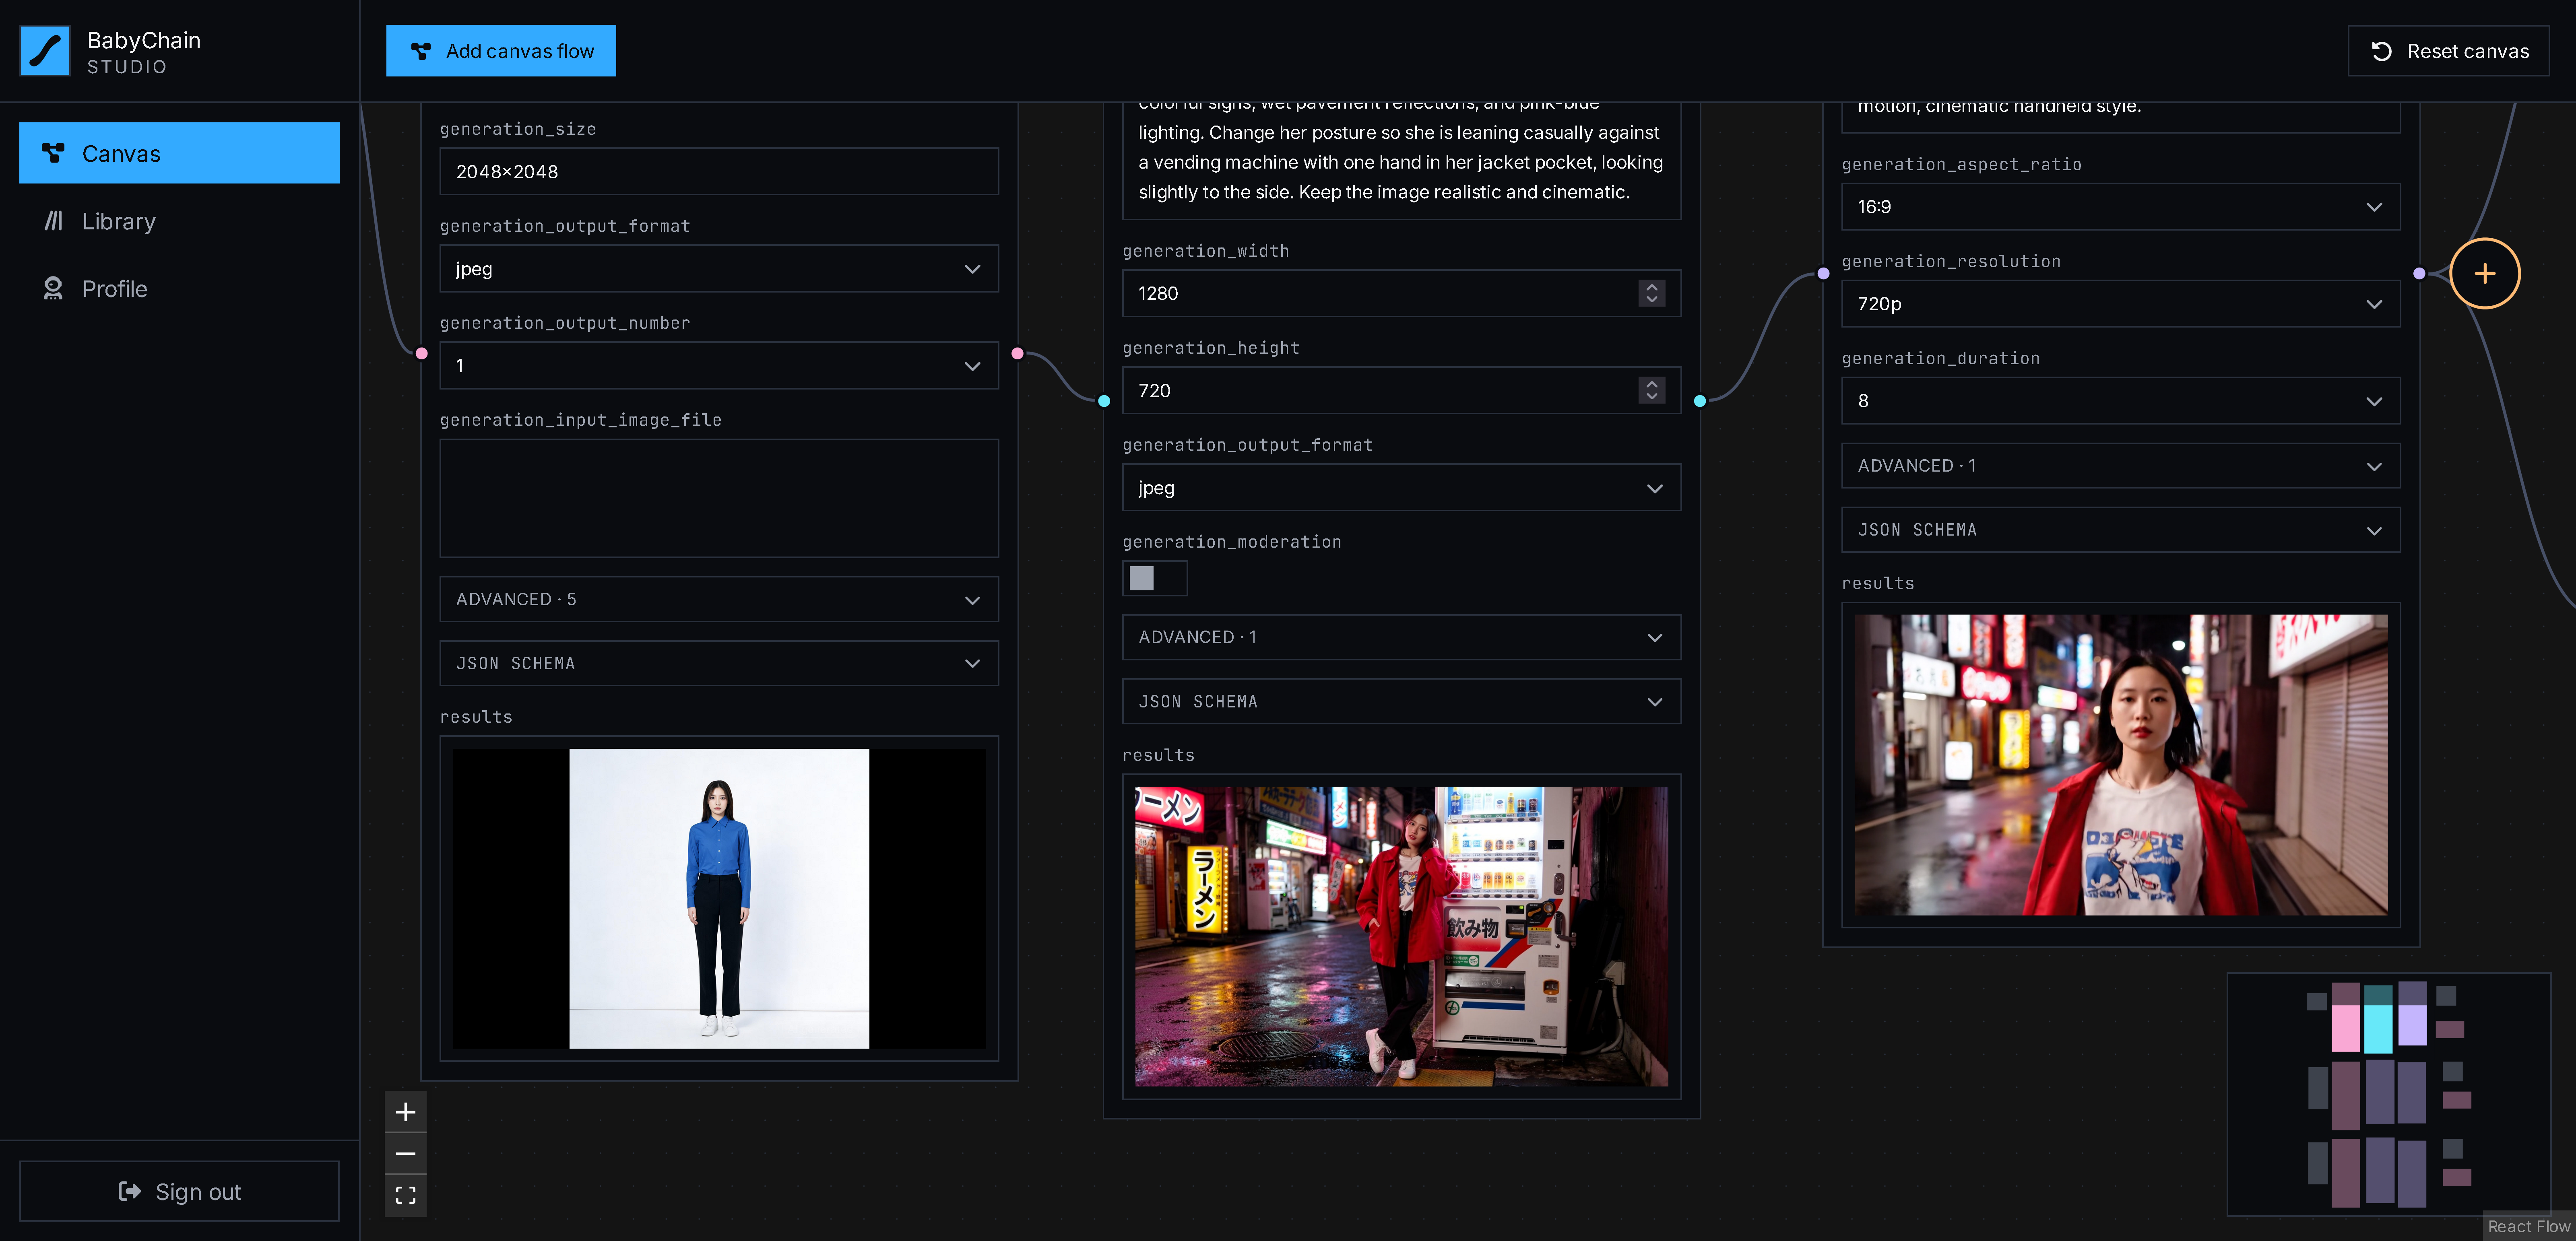Screen dimensions: 2576x1241
Task: Click the generation_size field showing 2048×2048
Action: pos(719,172)
